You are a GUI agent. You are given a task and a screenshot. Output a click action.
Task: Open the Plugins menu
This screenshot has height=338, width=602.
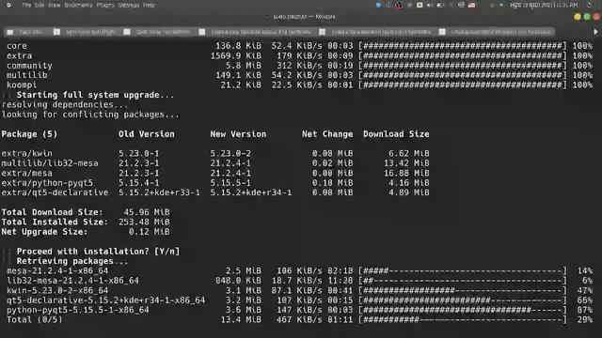[105, 5]
